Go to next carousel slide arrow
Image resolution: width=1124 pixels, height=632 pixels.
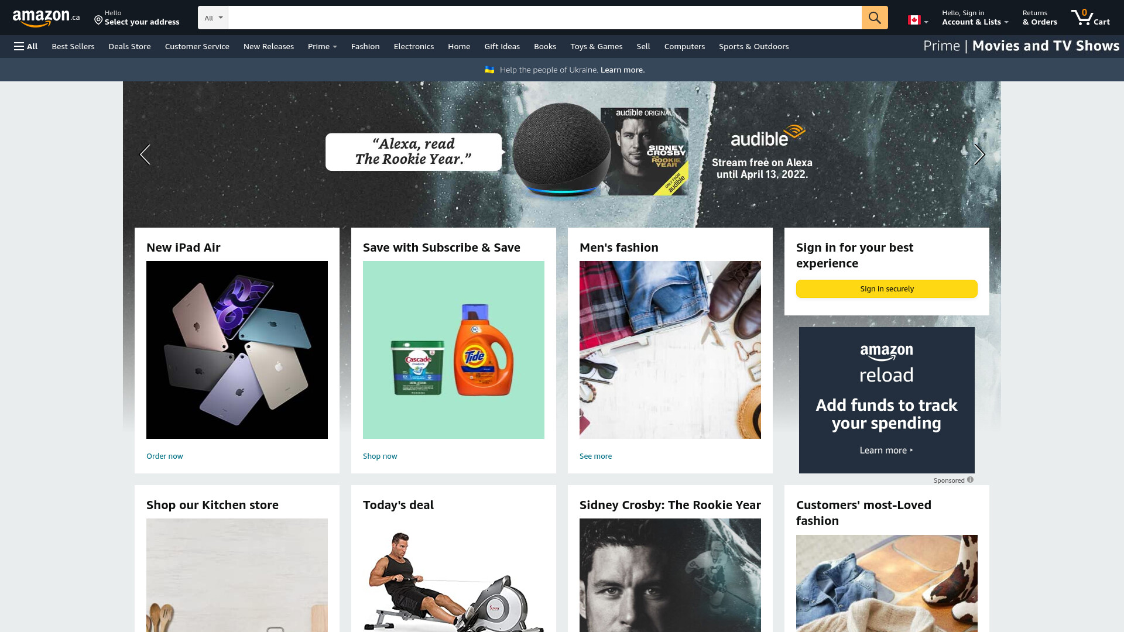pos(979,154)
